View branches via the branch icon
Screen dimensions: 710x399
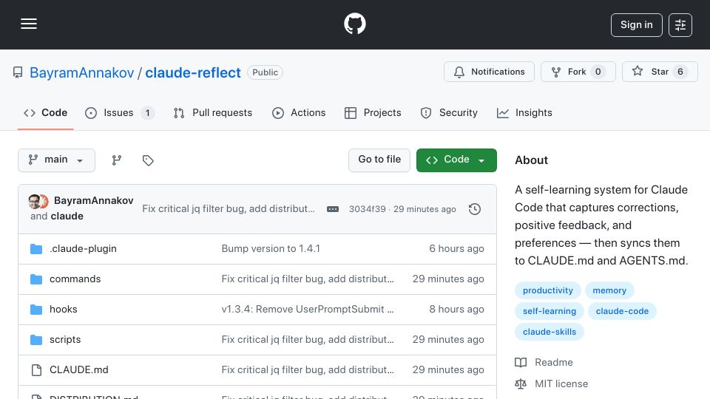117,160
